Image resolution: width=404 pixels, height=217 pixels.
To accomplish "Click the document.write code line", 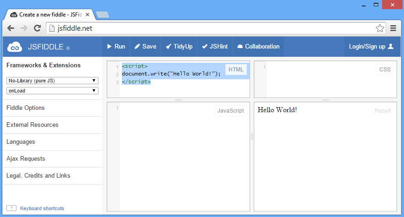I will [x=171, y=74].
